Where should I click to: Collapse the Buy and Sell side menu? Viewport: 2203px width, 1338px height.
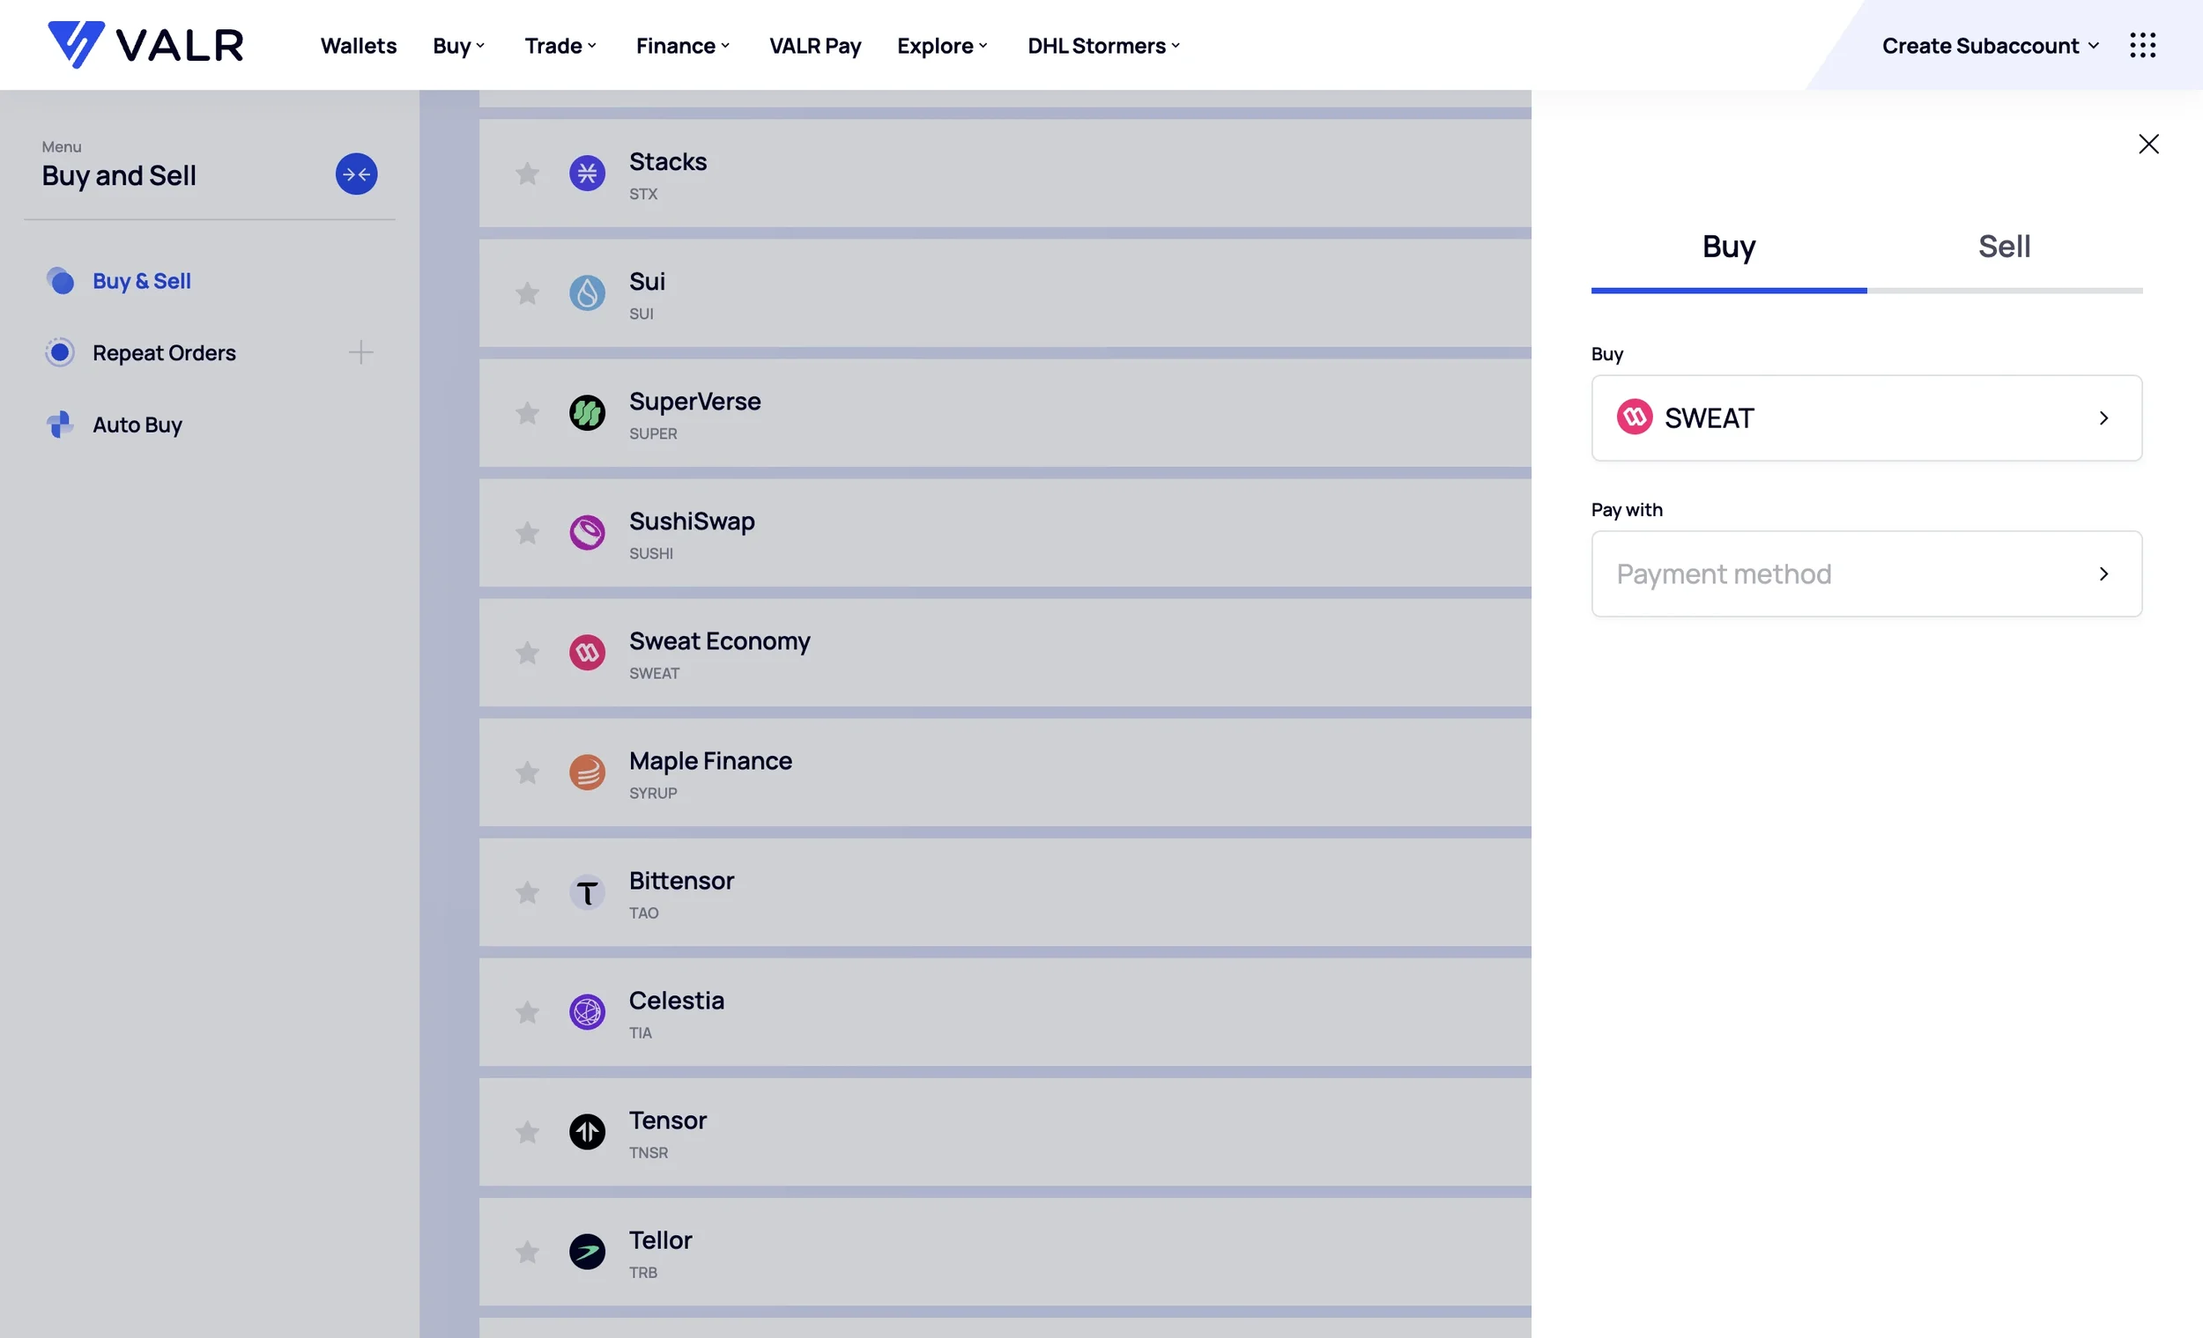click(356, 174)
